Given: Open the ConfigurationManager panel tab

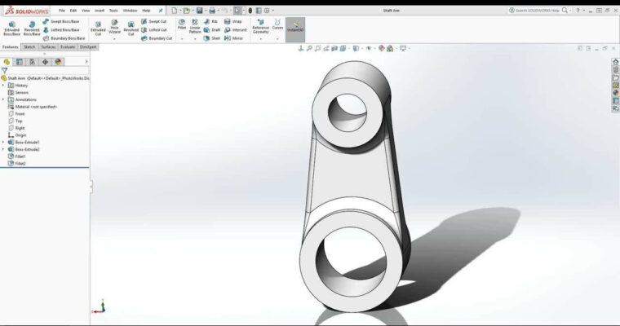Looking at the screenshot, I should click(32, 62).
